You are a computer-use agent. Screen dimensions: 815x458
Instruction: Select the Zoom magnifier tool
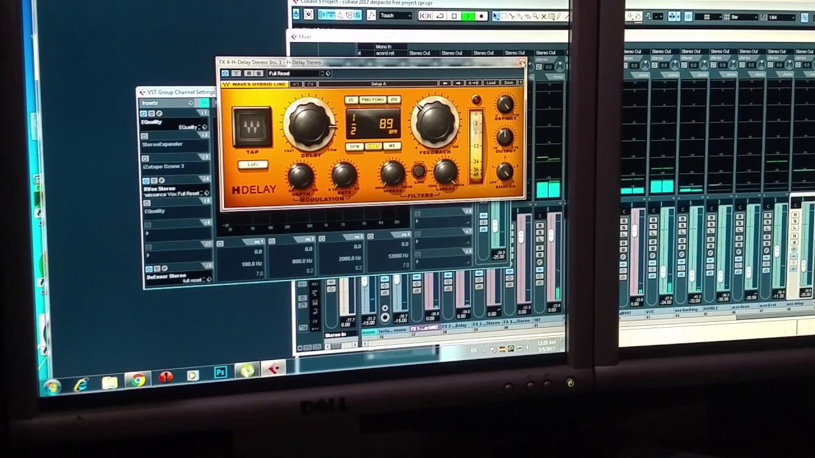tap(535, 16)
